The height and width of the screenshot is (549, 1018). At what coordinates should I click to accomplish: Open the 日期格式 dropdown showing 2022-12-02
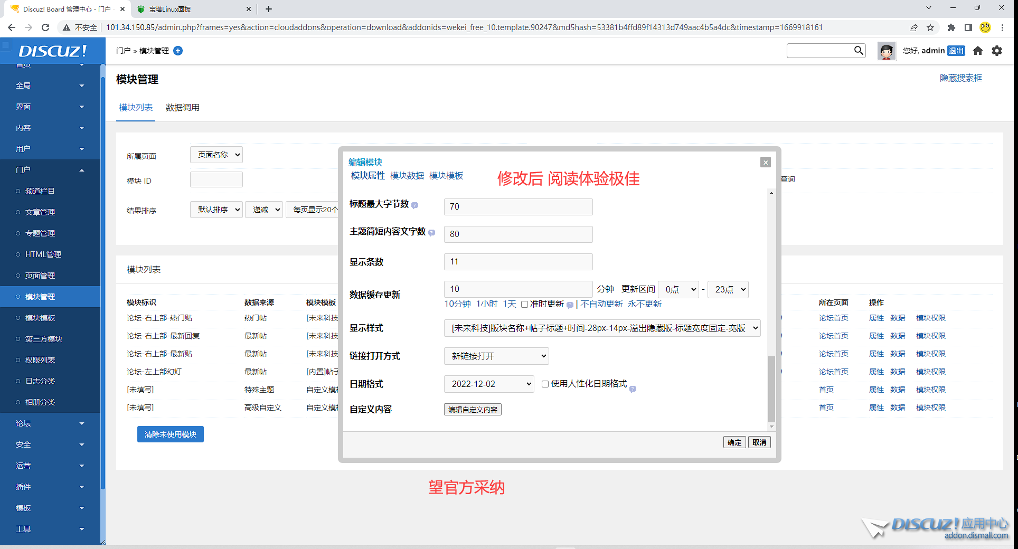(x=489, y=384)
